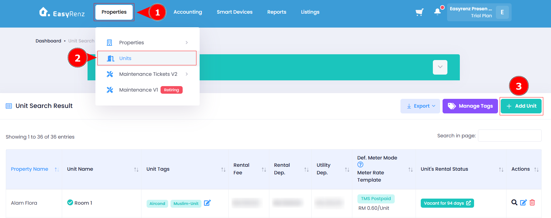Edit unit tags for Room 1
Viewport: 551px width, 218px height.
coord(207,203)
